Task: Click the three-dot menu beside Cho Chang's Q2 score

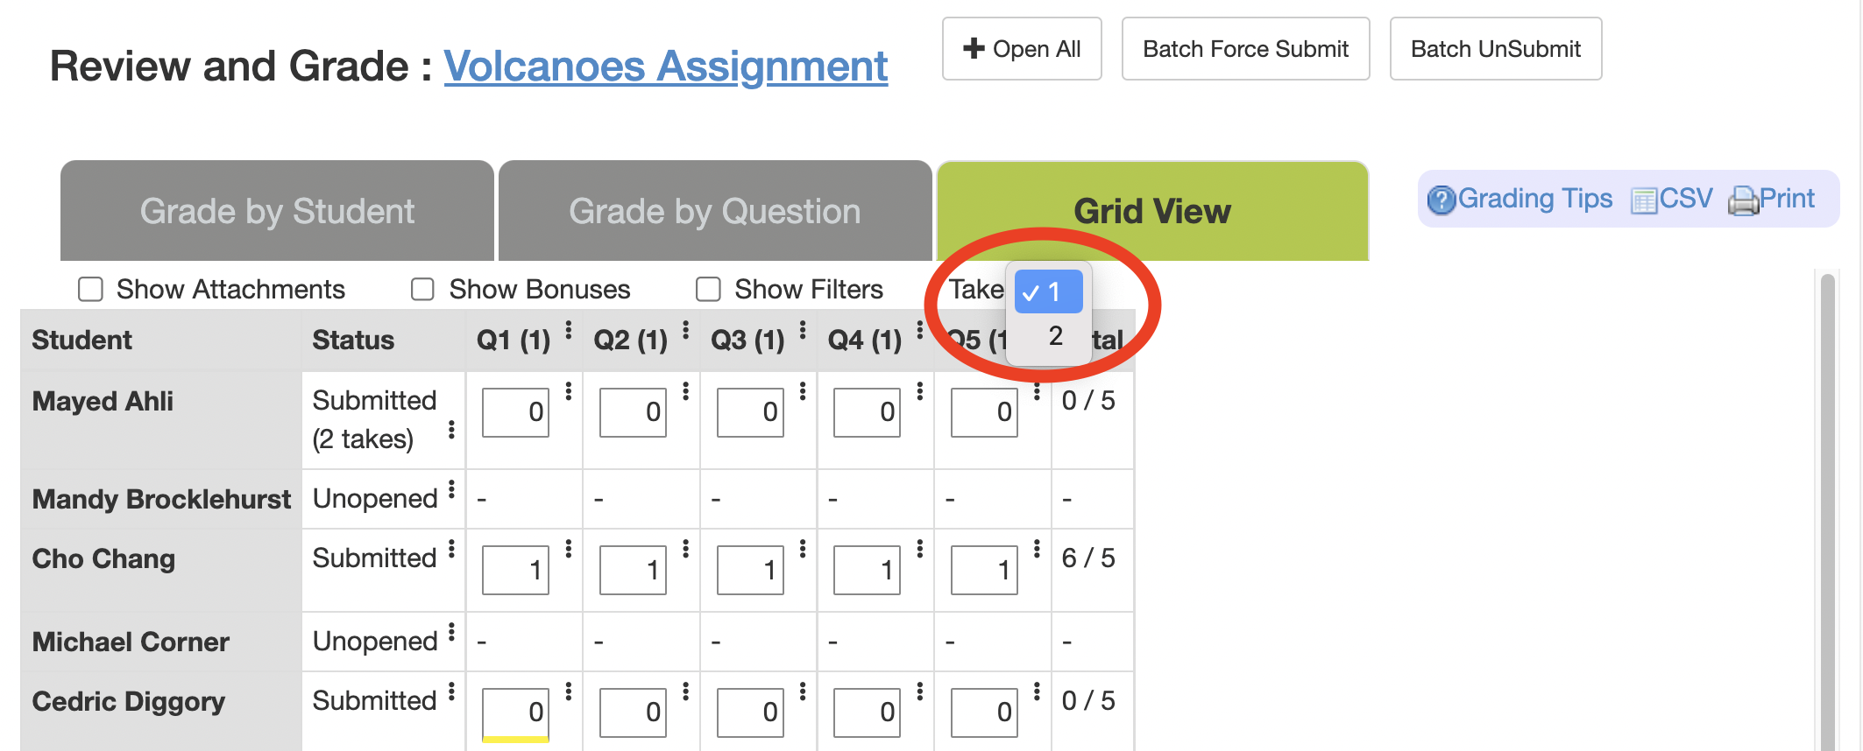Action: 685,549
